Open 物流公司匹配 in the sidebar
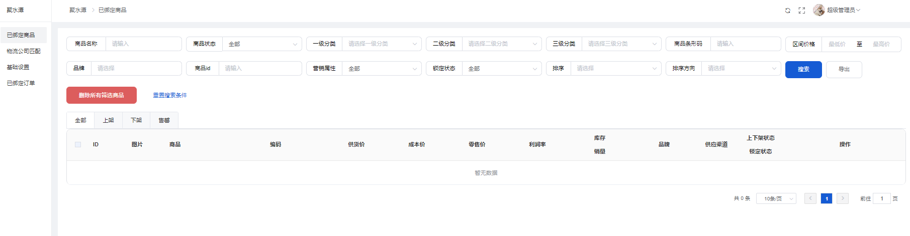The image size is (910, 236). [24, 51]
